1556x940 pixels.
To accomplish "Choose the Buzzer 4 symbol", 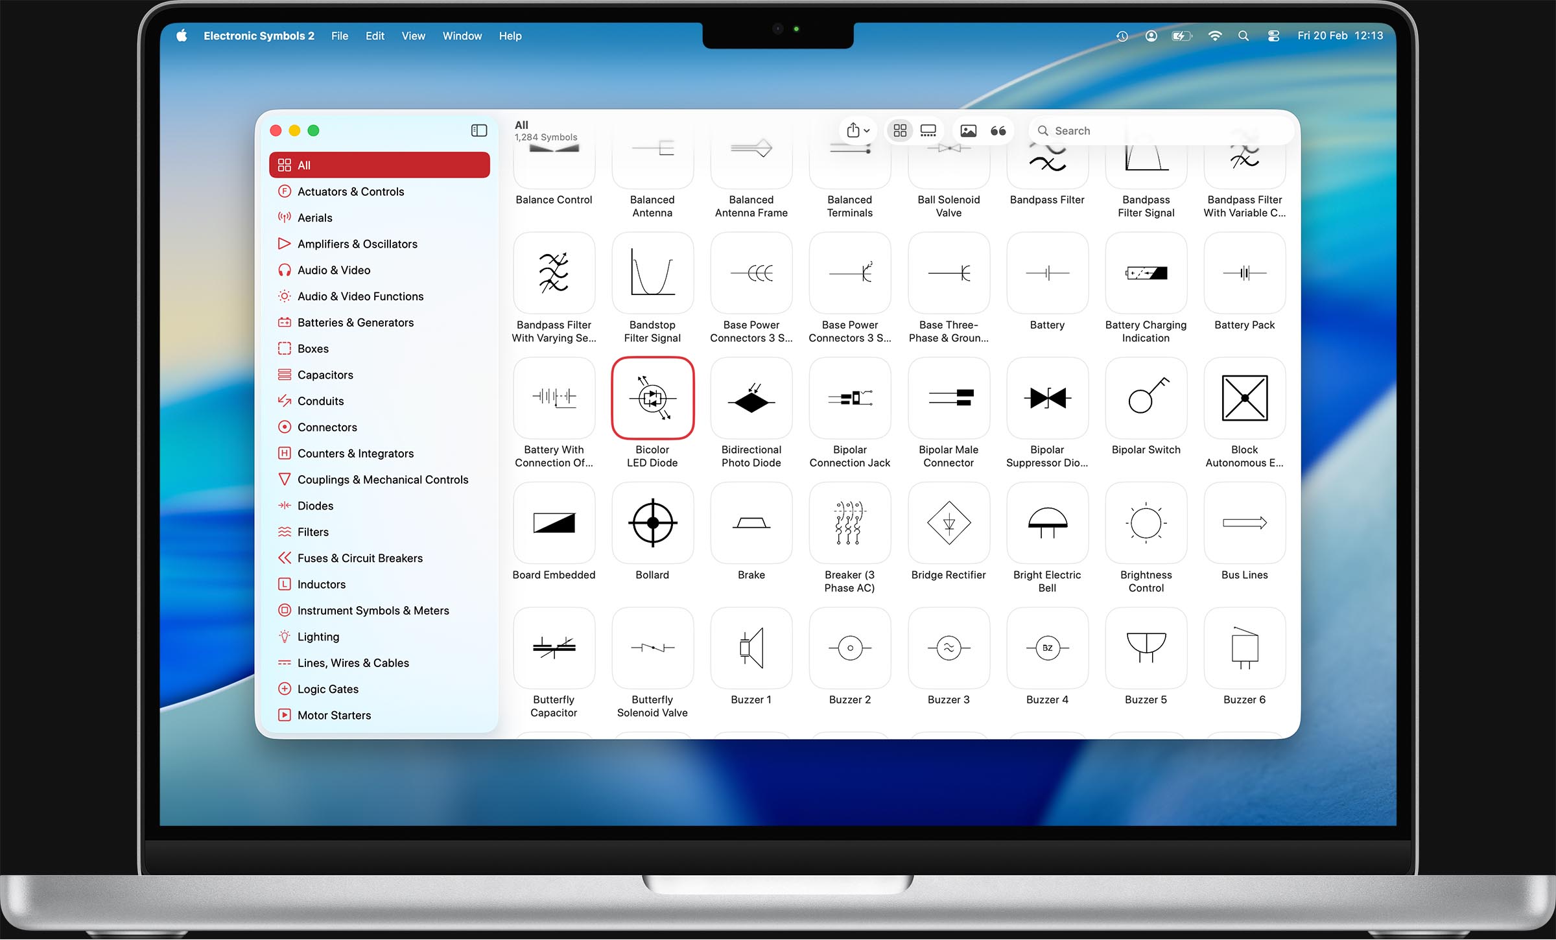I will [1047, 648].
